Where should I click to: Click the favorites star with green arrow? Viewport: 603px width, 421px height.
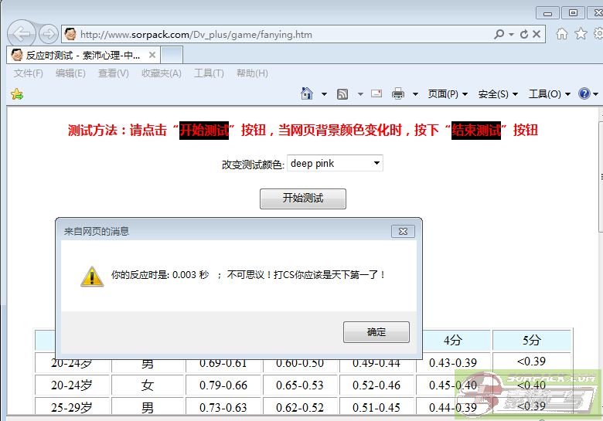click(x=17, y=94)
